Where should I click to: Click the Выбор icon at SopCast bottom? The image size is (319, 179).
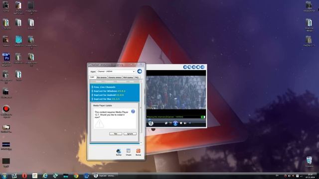[119, 152]
